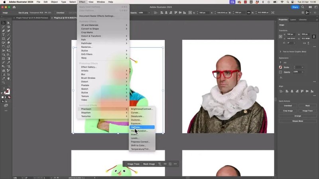Select the Magic Wand tool

coord(4,27)
